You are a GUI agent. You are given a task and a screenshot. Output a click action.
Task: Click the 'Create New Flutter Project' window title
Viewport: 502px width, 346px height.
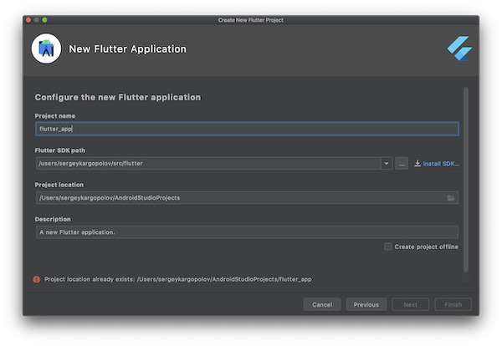point(251,20)
